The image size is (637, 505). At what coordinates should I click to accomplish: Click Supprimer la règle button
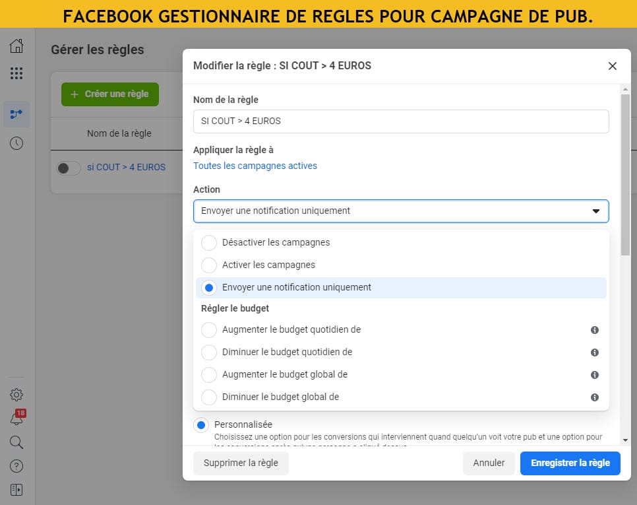tap(241, 463)
